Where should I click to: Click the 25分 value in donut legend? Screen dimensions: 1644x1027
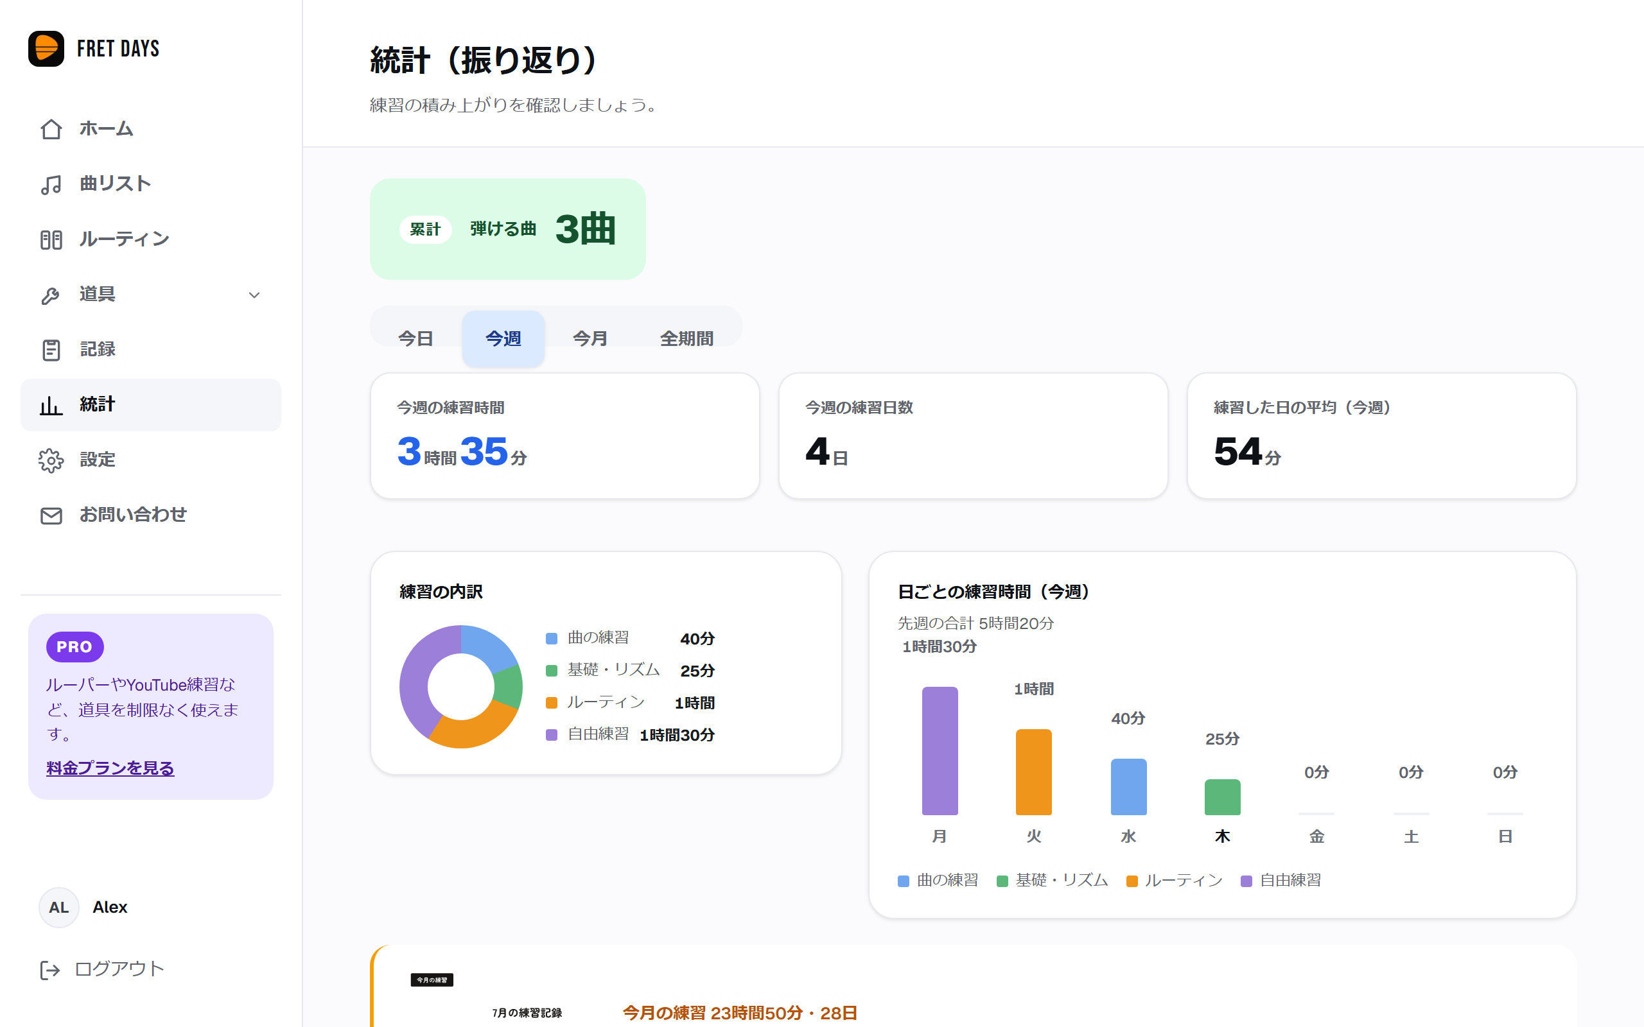click(x=697, y=670)
